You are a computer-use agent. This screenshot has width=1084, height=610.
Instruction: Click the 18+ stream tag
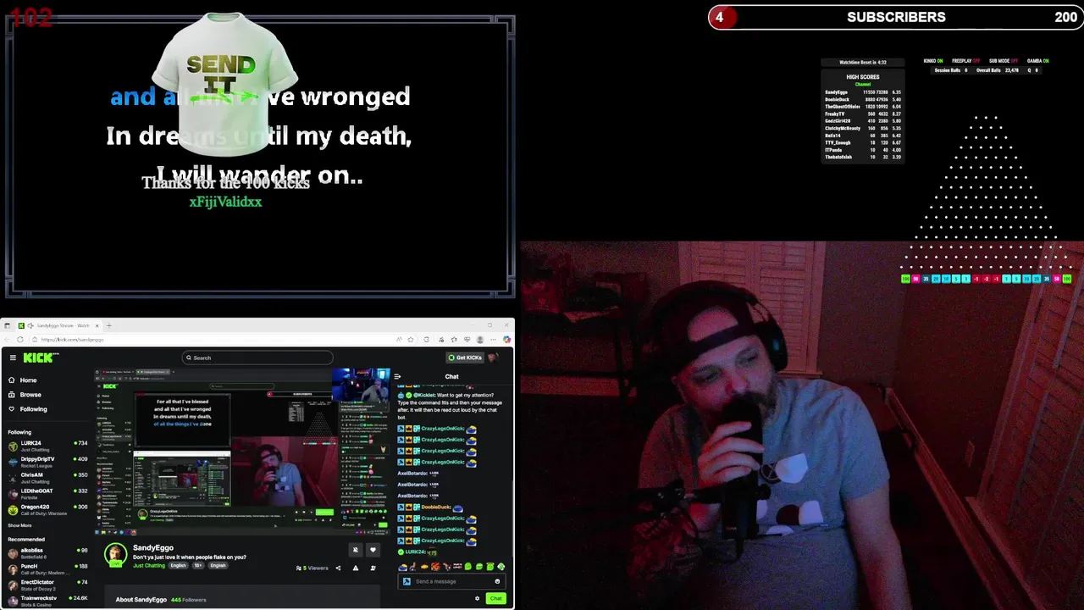(x=198, y=565)
